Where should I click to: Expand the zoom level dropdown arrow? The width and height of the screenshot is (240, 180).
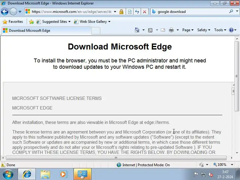(x=232, y=165)
